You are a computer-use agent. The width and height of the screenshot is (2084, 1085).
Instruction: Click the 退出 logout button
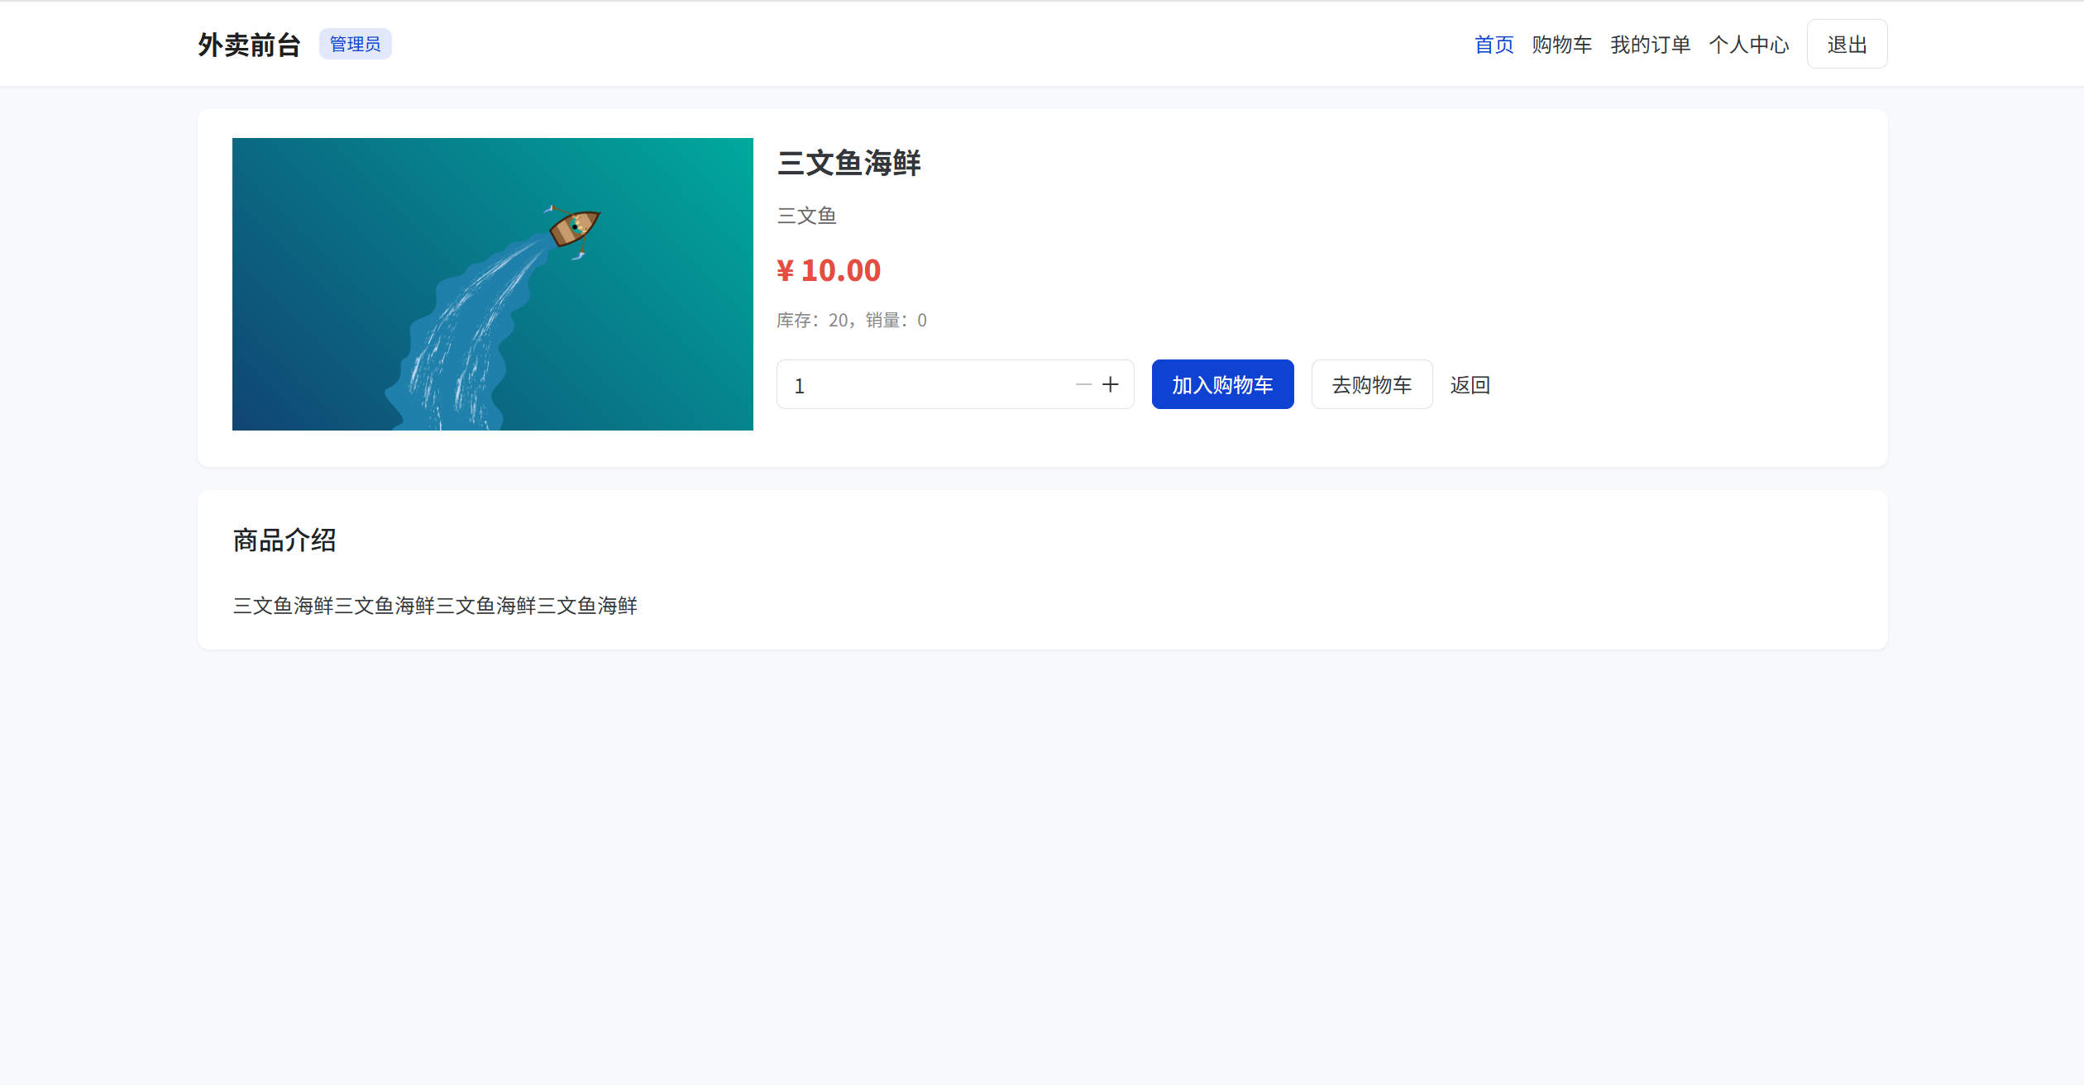pyautogui.click(x=1846, y=45)
